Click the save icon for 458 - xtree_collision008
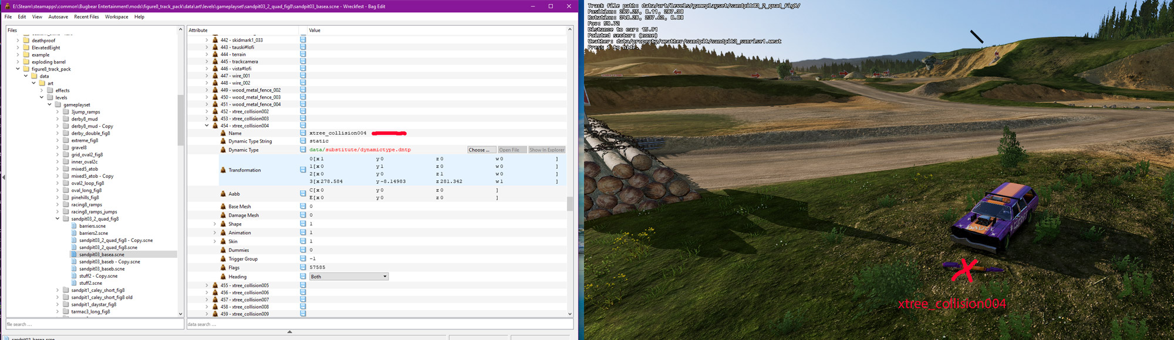The image size is (1174, 340). [x=303, y=307]
